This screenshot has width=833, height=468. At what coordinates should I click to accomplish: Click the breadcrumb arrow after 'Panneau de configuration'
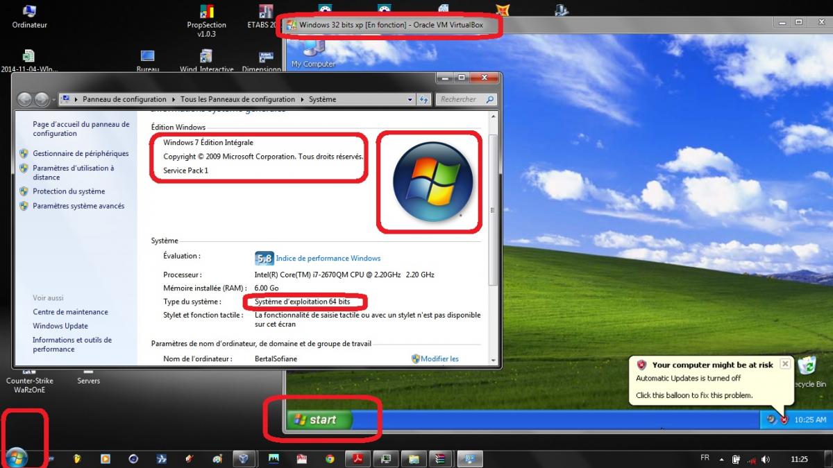coord(174,99)
